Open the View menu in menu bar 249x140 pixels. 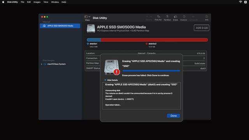[46, 2]
